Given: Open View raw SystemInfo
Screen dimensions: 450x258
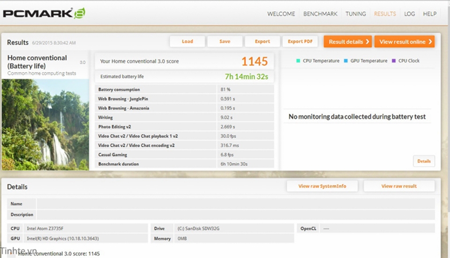Looking at the screenshot, I should click(322, 186).
